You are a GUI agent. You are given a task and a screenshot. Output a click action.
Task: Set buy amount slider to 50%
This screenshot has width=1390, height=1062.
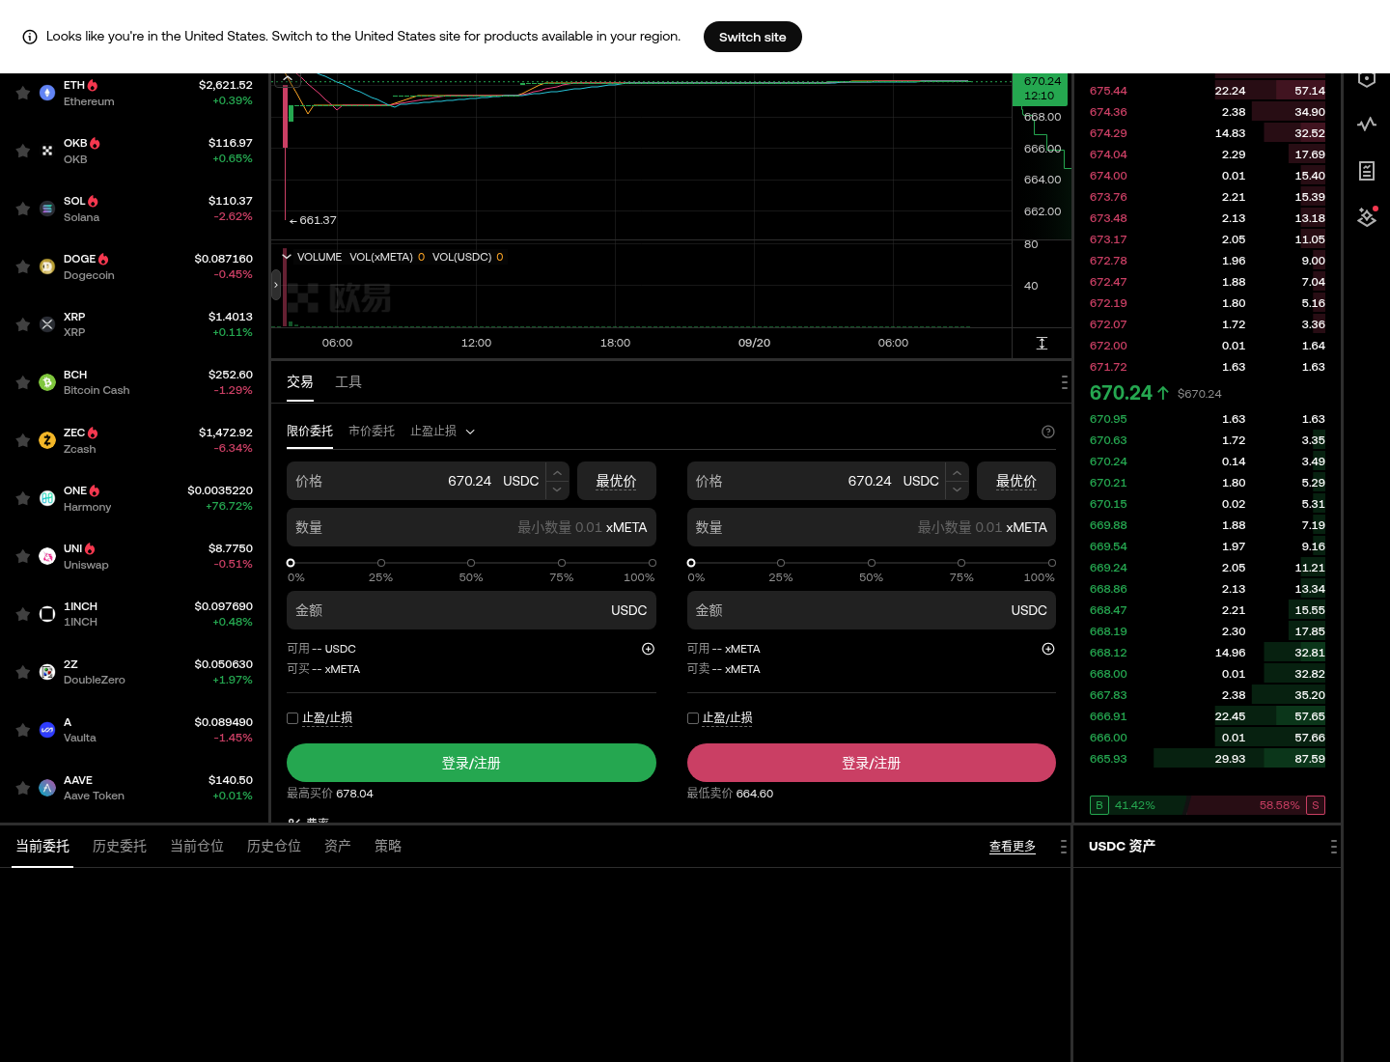click(x=471, y=563)
